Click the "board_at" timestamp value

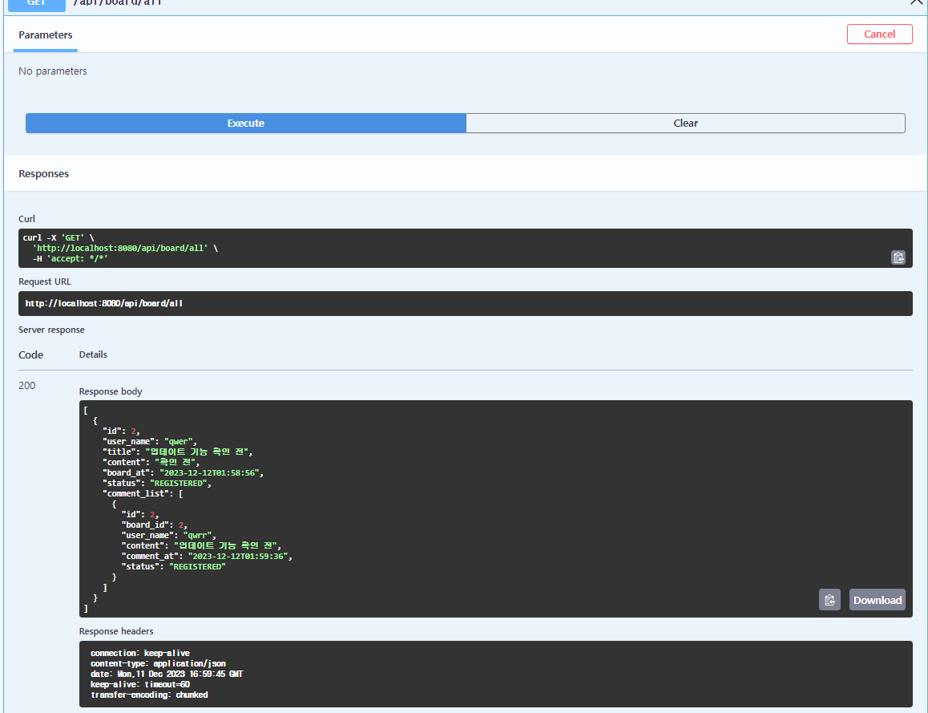pos(209,473)
